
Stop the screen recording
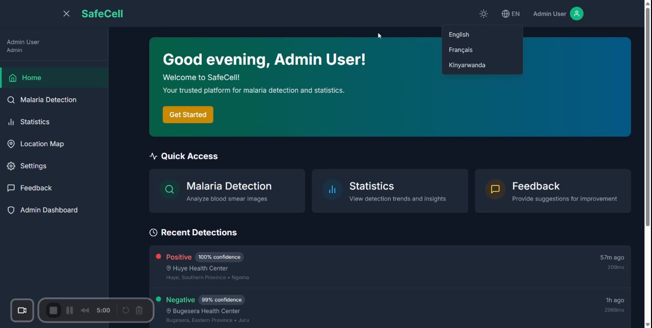point(53,310)
